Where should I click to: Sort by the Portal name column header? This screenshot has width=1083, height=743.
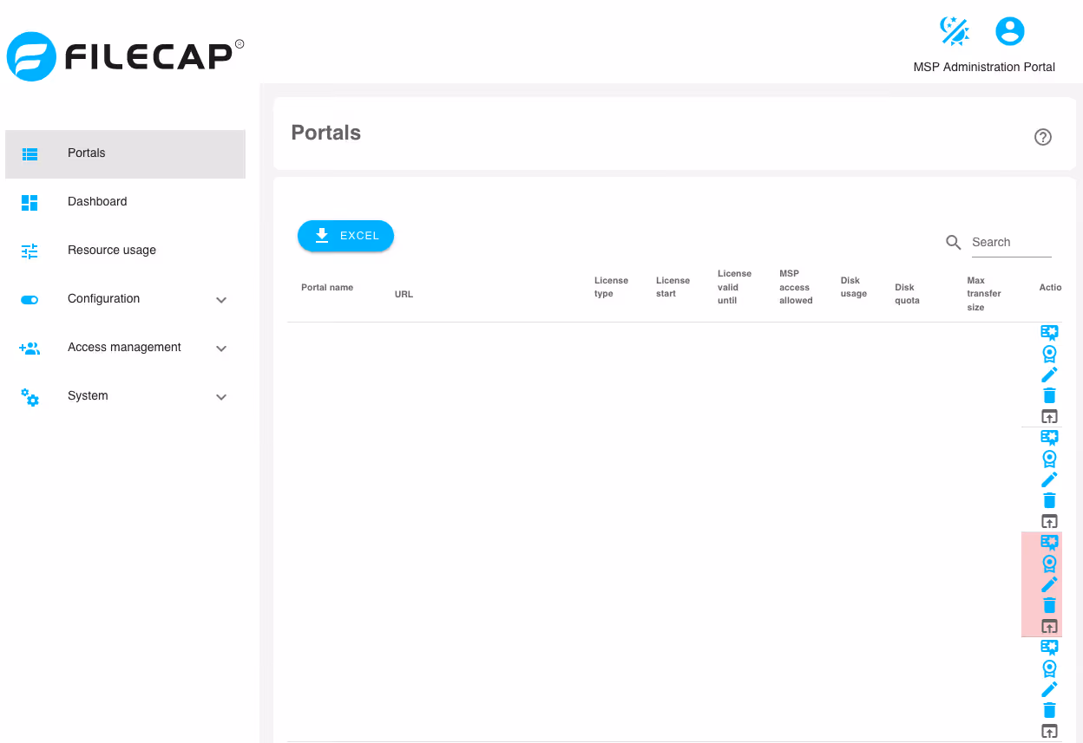pyautogui.click(x=327, y=288)
